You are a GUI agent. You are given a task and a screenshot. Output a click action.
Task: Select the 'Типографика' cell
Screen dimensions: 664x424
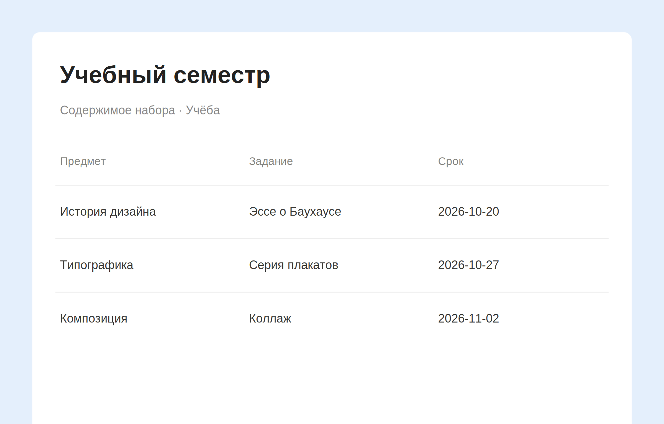click(x=97, y=265)
